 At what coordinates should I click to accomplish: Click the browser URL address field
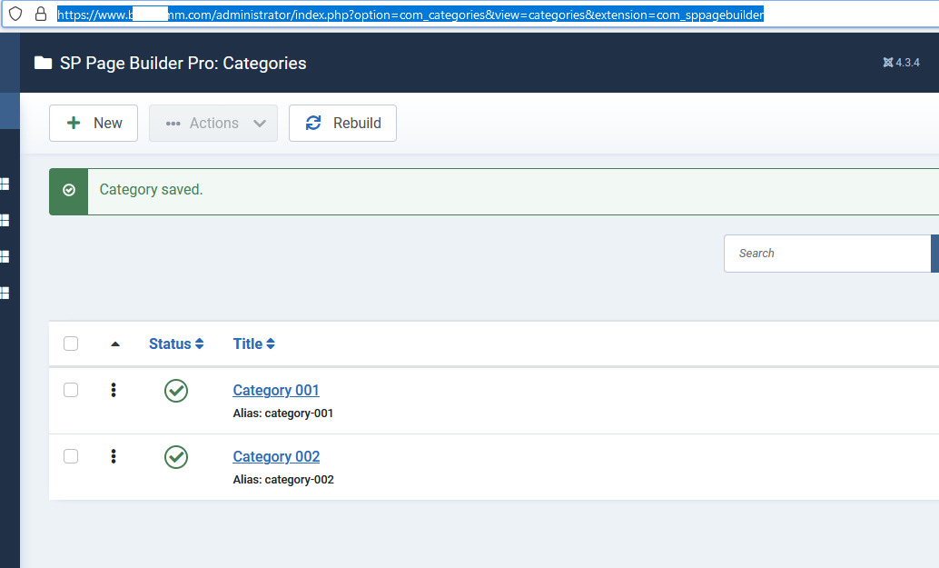point(410,15)
